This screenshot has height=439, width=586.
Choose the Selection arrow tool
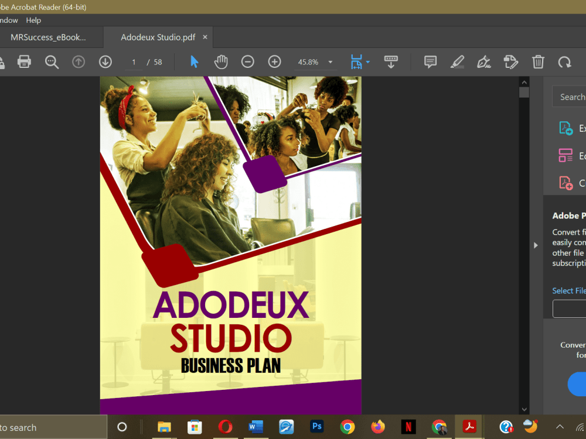click(x=195, y=62)
